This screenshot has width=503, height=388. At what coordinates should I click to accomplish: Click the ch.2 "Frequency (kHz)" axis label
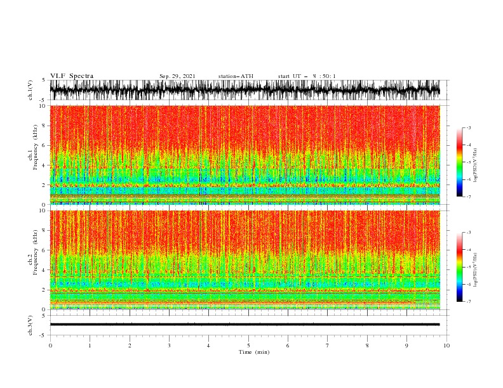pos(36,252)
